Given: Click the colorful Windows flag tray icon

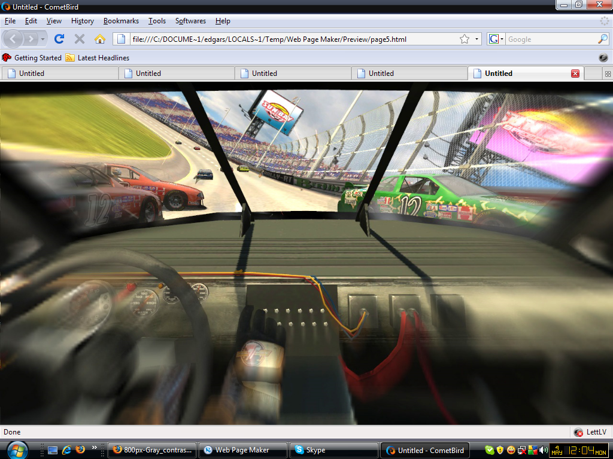Looking at the screenshot, I should tap(532, 450).
